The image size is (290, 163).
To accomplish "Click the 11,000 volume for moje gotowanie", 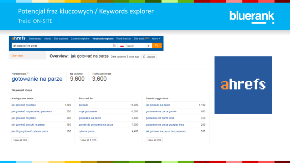I will (134, 112).
